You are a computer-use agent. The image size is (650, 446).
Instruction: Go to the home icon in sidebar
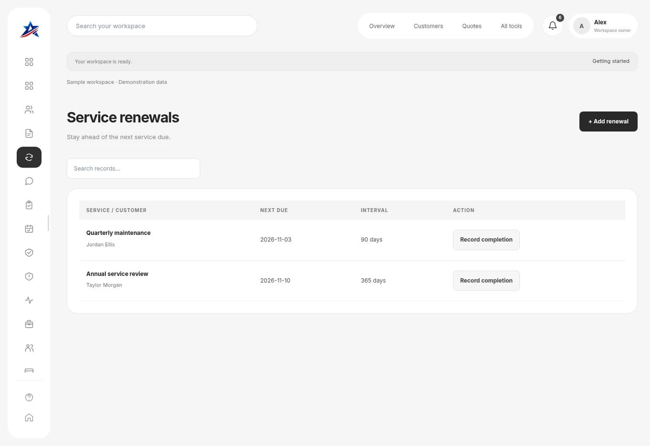(29, 418)
